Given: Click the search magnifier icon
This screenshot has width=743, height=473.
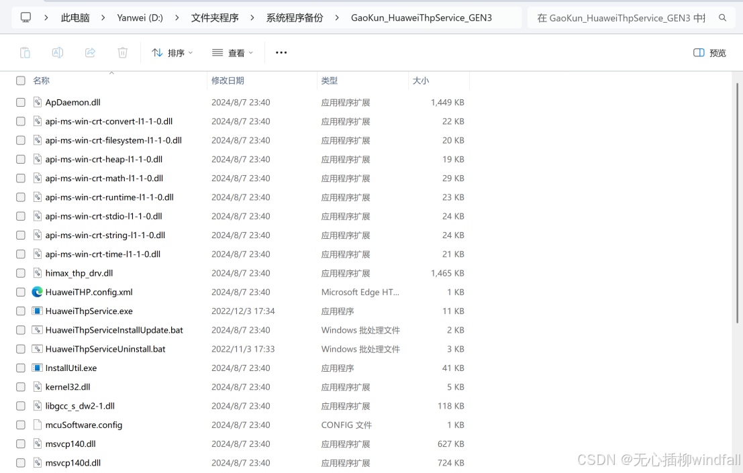Looking at the screenshot, I should click(x=722, y=18).
